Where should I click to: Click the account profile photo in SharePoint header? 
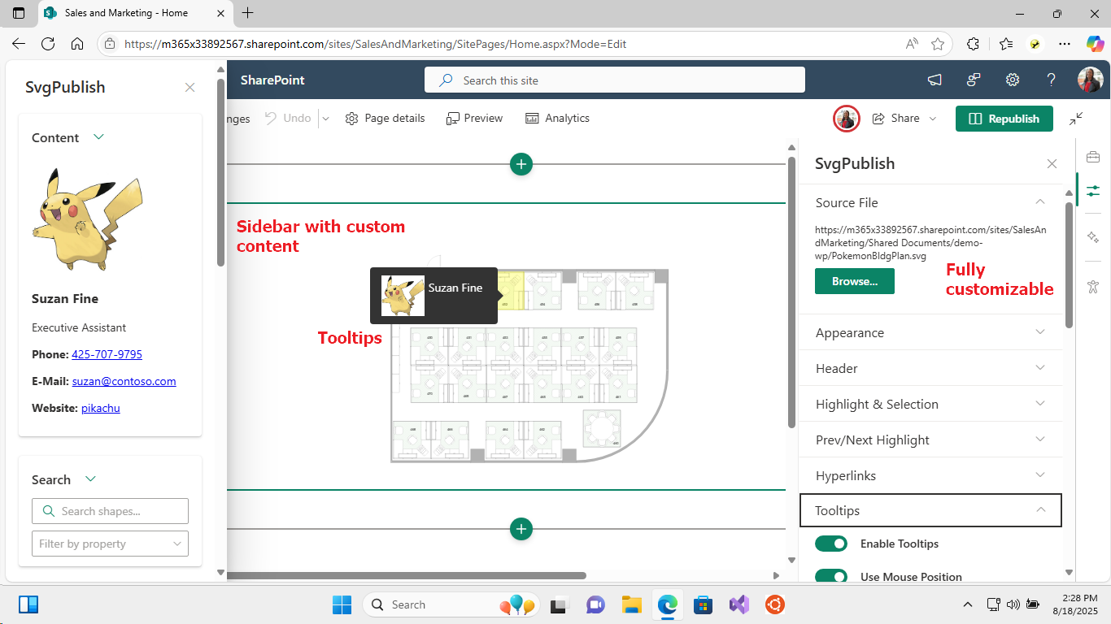tap(1091, 80)
